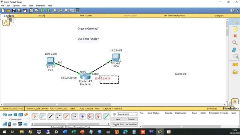Select the Resize Shape tool
The image size is (240, 135).
(x=236, y=57)
